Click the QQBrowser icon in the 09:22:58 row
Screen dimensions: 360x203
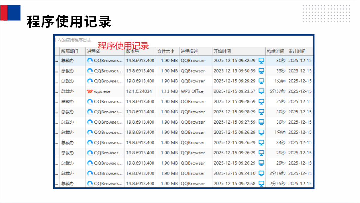click(90, 184)
